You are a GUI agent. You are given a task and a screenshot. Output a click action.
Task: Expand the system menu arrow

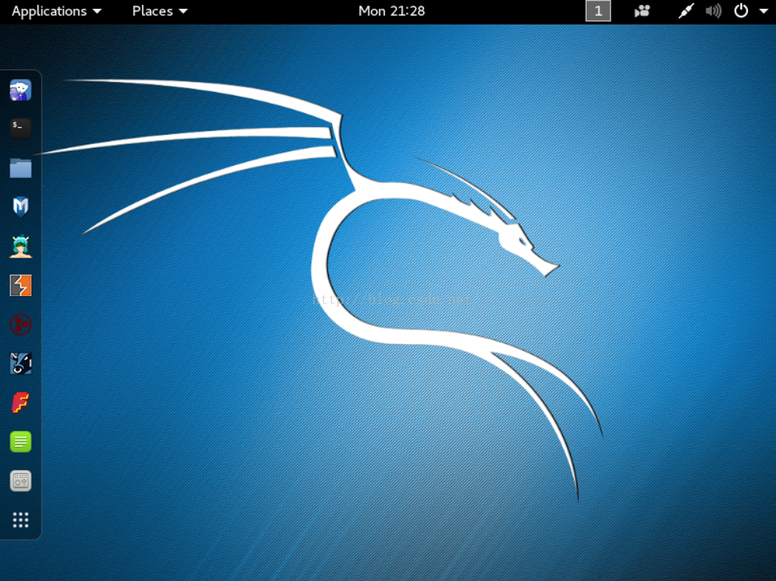(764, 11)
